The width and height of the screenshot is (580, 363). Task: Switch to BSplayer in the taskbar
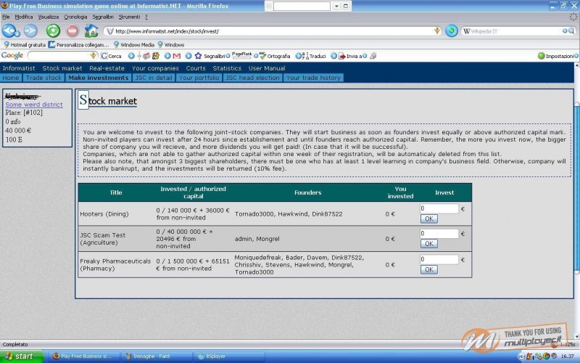229,356
